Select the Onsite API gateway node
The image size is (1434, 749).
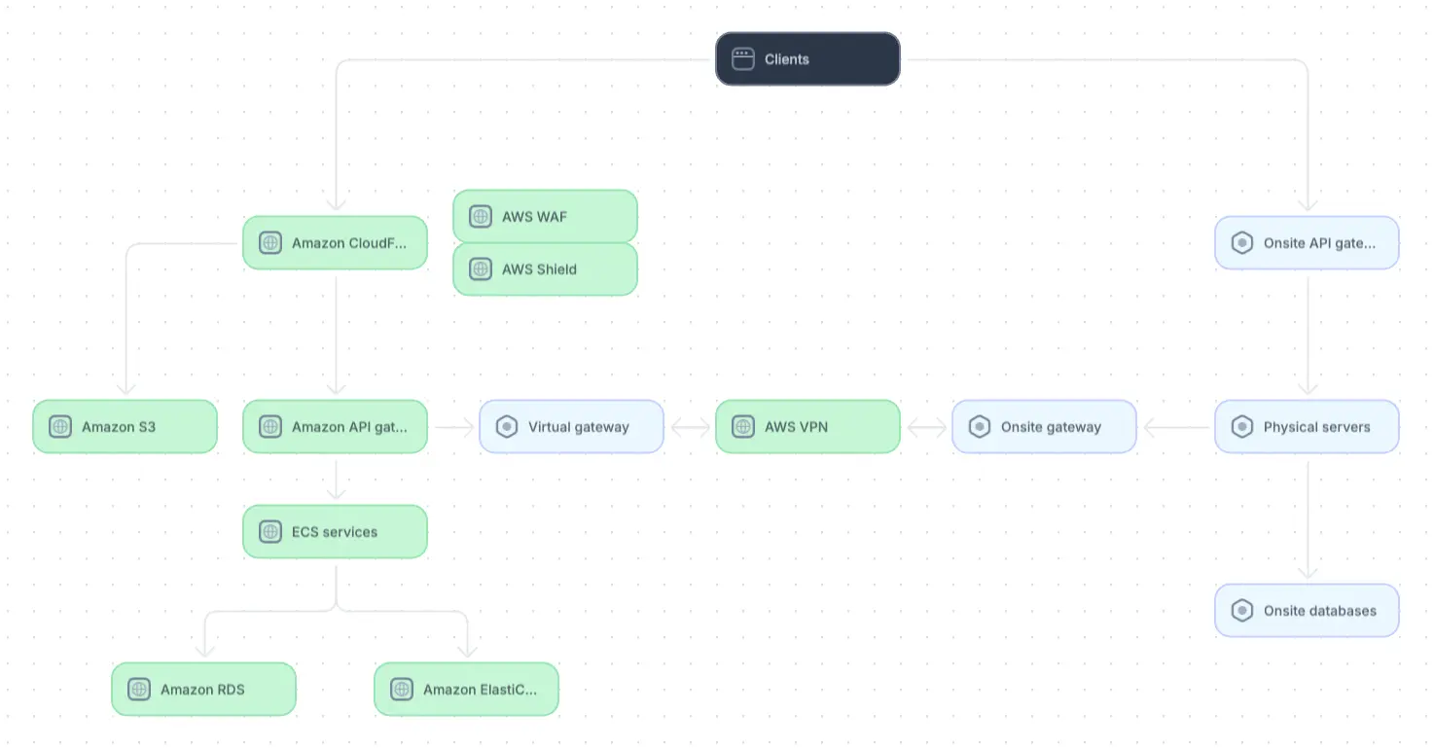[1307, 243]
